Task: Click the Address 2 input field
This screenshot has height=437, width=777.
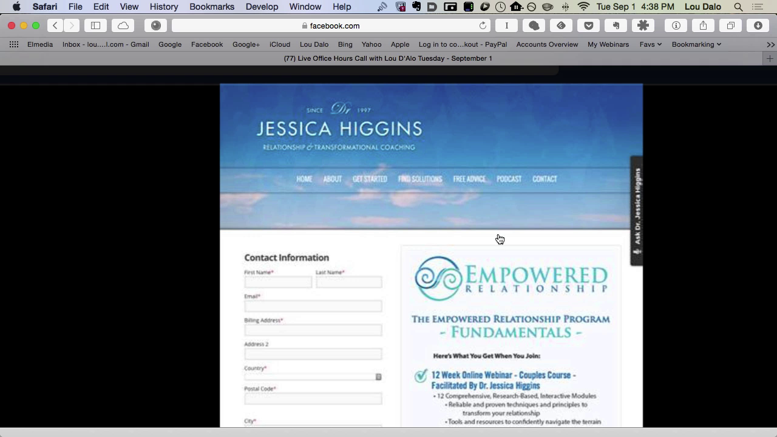Action: 313,354
